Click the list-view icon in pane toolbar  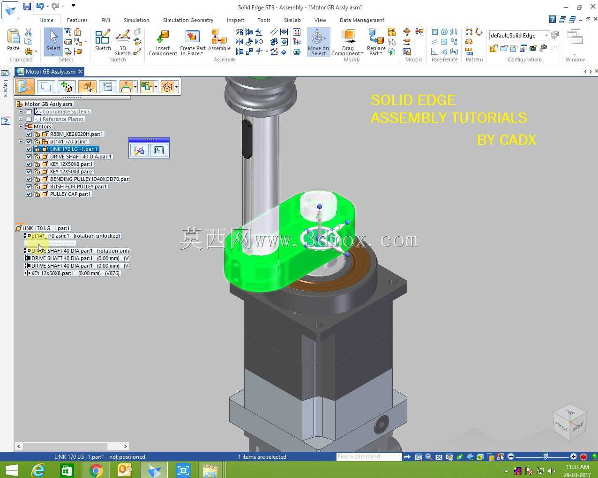pyautogui.click(x=107, y=87)
